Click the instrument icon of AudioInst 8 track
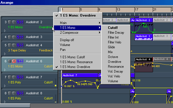The image size is (173, 108). (x=20, y=93)
